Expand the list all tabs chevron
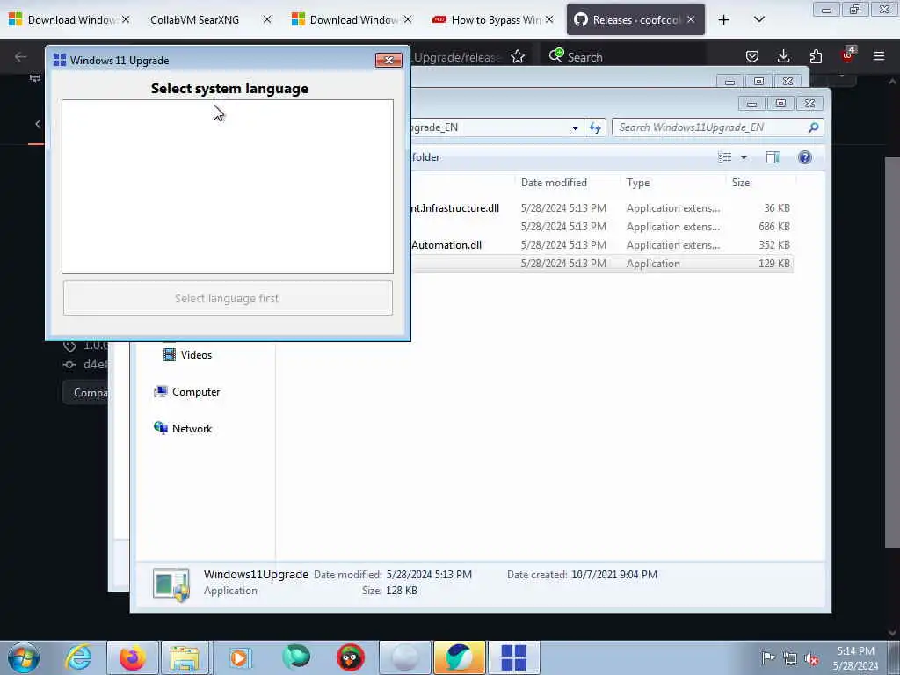Viewport: 900px width, 675px height. coord(758,19)
